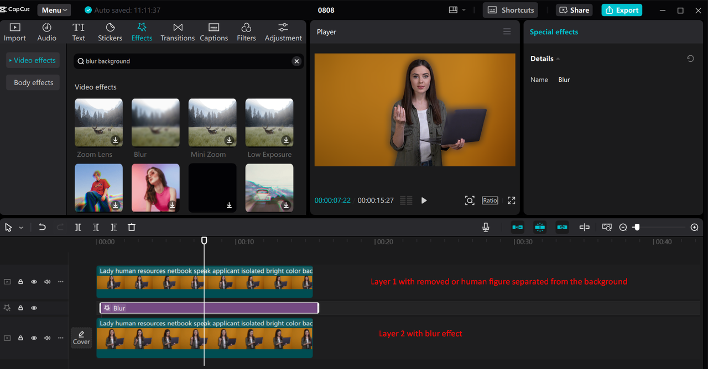708x369 pixels.
Task: Download the Low Exposure effect
Action: tap(286, 140)
